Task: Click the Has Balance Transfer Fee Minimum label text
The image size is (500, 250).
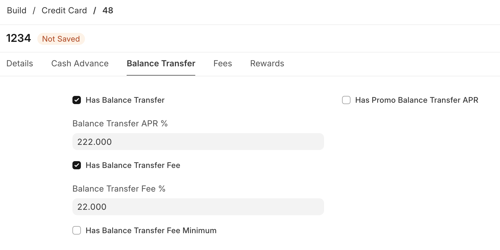Action: (151, 231)
